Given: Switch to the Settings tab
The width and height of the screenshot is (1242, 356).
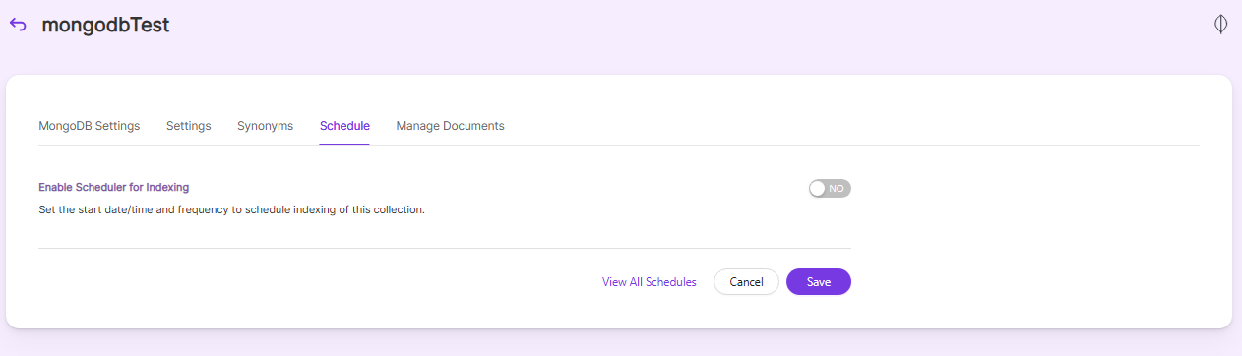Looking at the screenshot, I should pos(188,126).
